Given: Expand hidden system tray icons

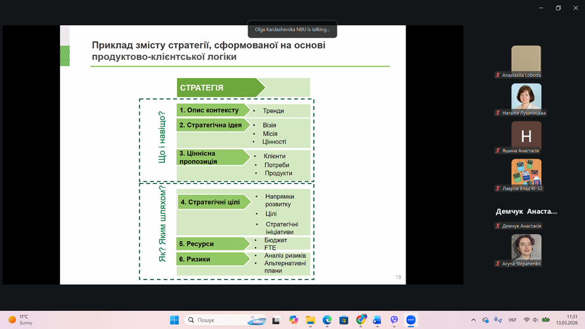Looking at the screenshot, I should (x=473, y=320).
